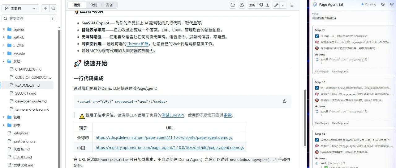The image size is (396, 168).
Task: Open .prettierignore in file tree
Action: click(x=24, y=141)
